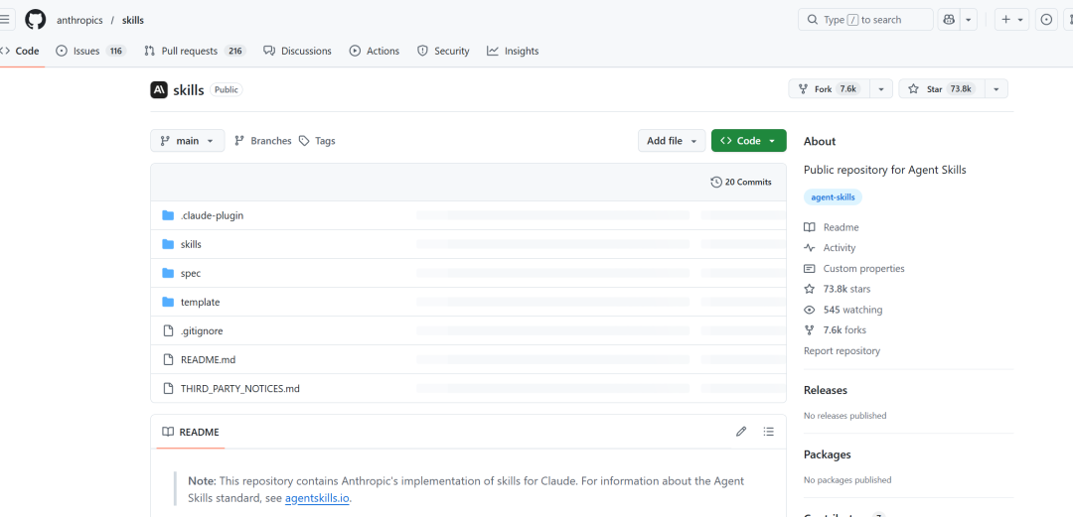Click the agent-skills topic tag
The width and height of the screenshot is (1073, 517).
[x=833, y=196]
